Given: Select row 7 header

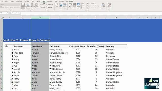Looking at the screenshot, I should (x=1, y=59).
